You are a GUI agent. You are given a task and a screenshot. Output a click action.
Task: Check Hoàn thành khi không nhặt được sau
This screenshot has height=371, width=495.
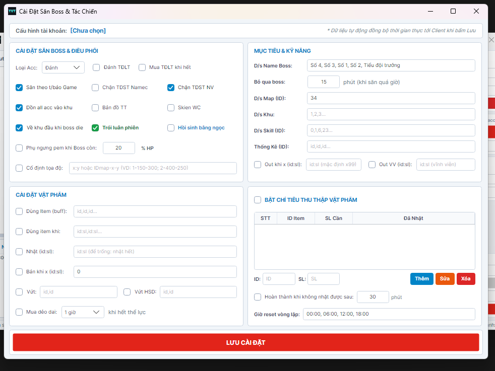coord(258,297)
